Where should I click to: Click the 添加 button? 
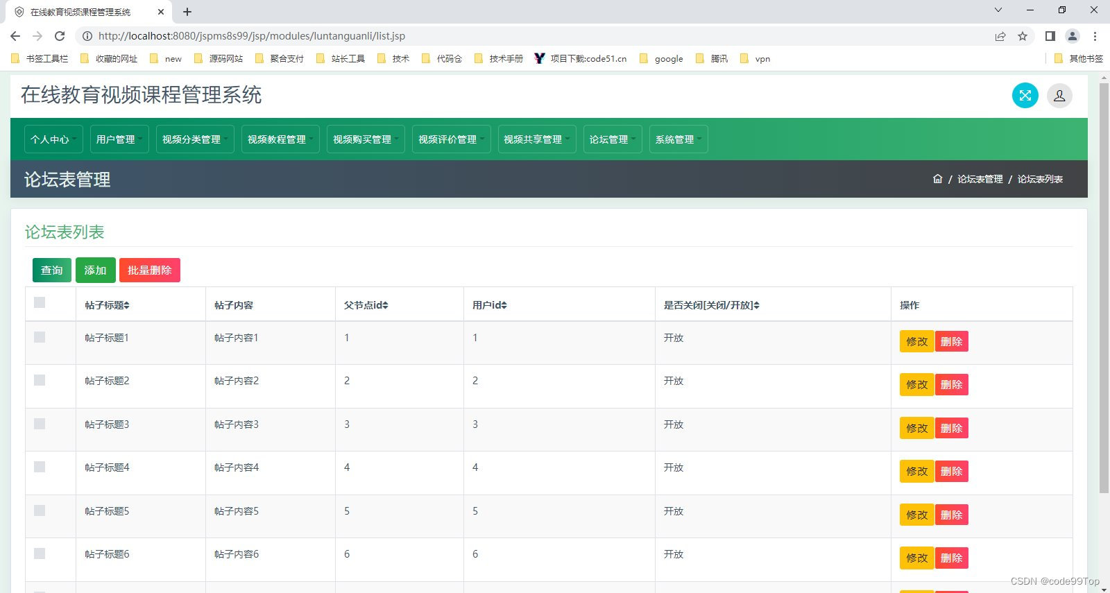(96, 270)
